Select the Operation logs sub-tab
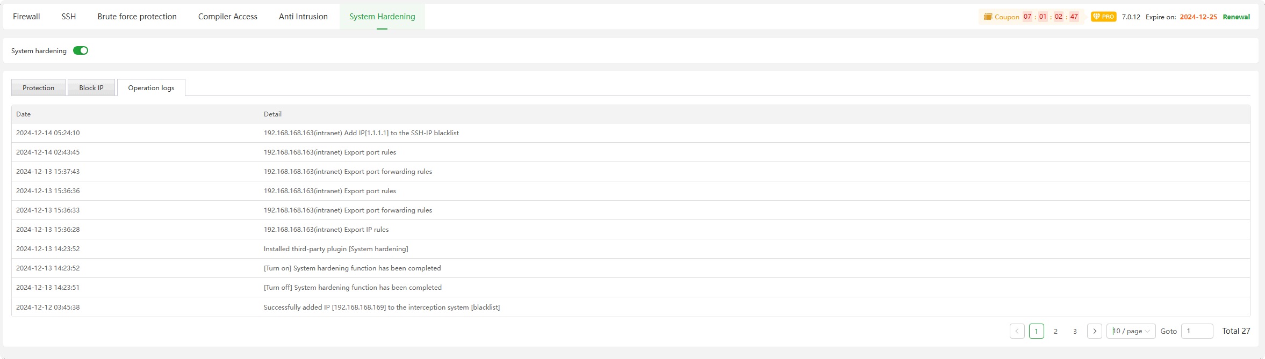This screenshot has height=359, width=1265. tap(151, 87)
